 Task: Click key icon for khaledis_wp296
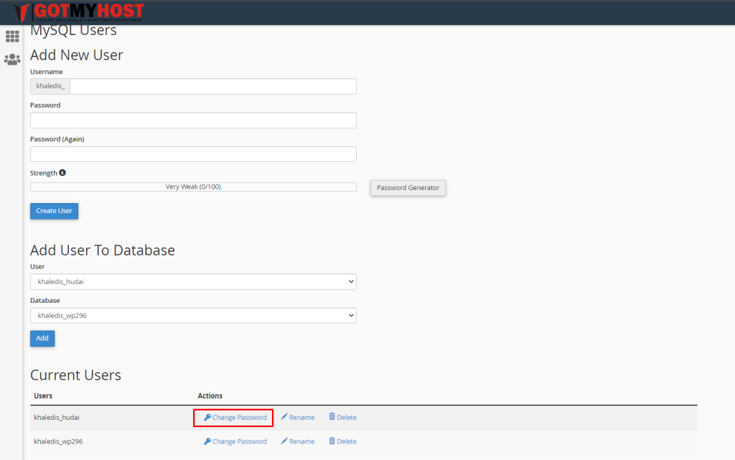[x=207, y=441]
